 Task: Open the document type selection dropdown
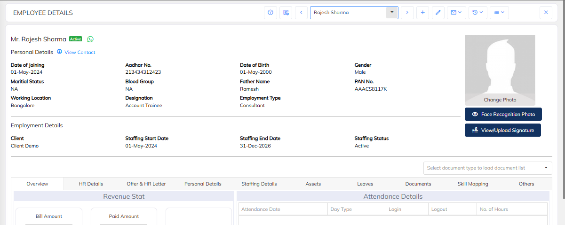click(x=487, y=168)
